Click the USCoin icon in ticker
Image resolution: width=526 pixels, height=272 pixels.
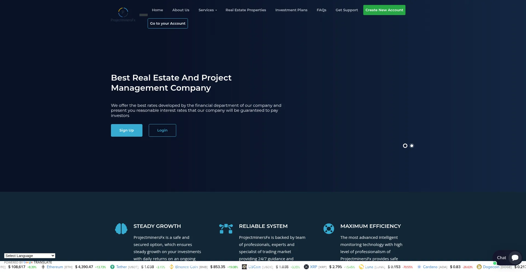coord(244,267)
